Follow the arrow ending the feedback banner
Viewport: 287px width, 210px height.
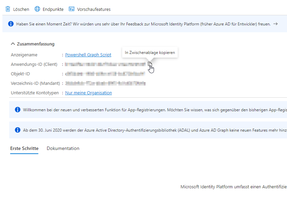(275, 24)
